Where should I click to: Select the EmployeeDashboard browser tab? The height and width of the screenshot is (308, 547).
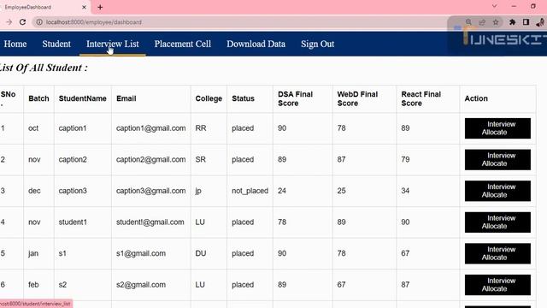click(x=44, y=7)
